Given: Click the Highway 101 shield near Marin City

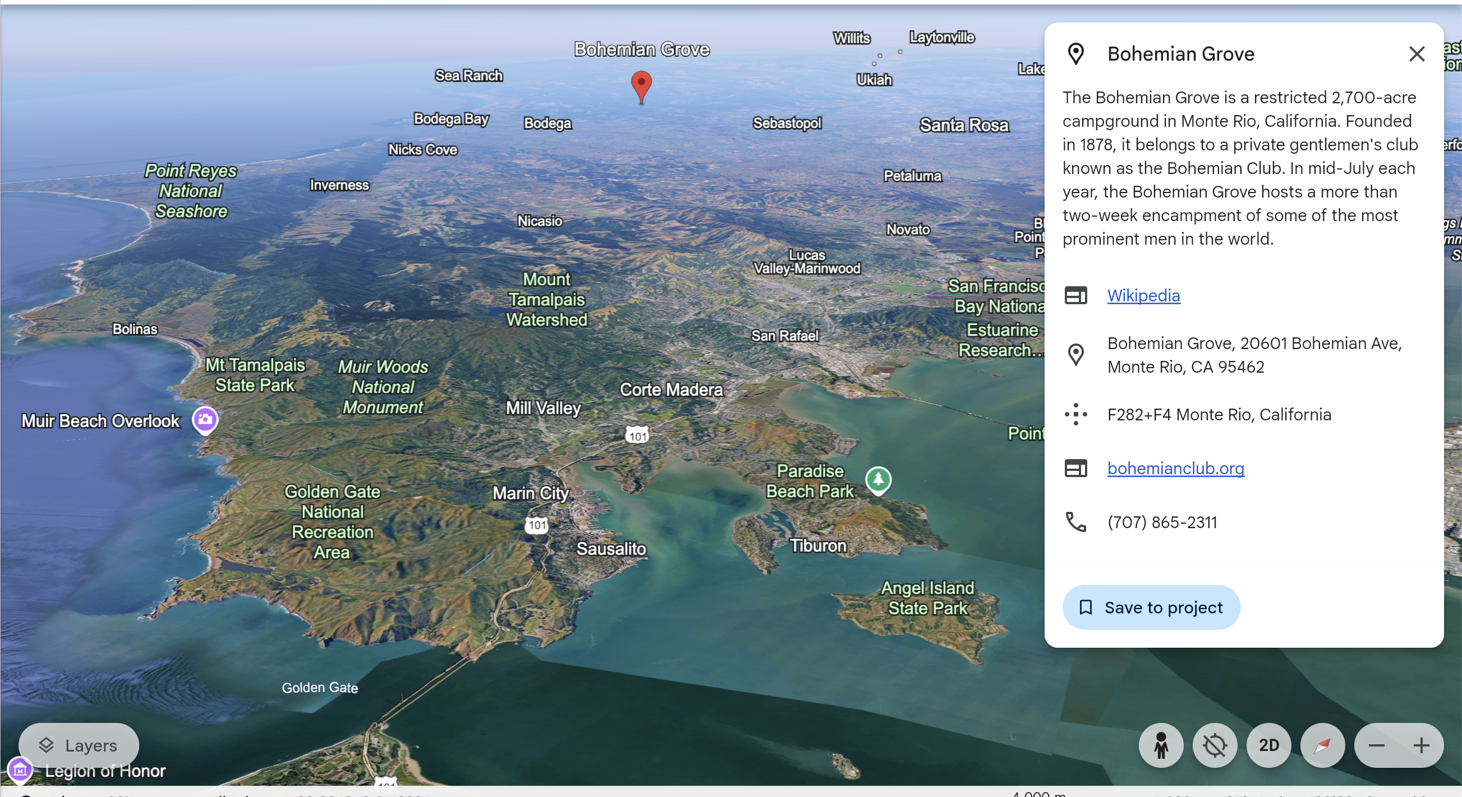Looking at the screenshot, I should click(536, 525).
